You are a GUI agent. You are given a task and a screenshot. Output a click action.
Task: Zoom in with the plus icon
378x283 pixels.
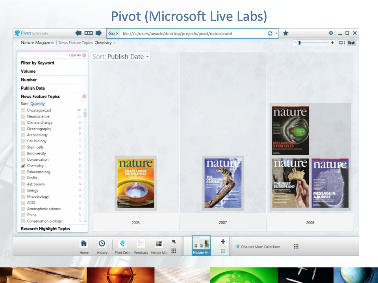click(332, 43)
